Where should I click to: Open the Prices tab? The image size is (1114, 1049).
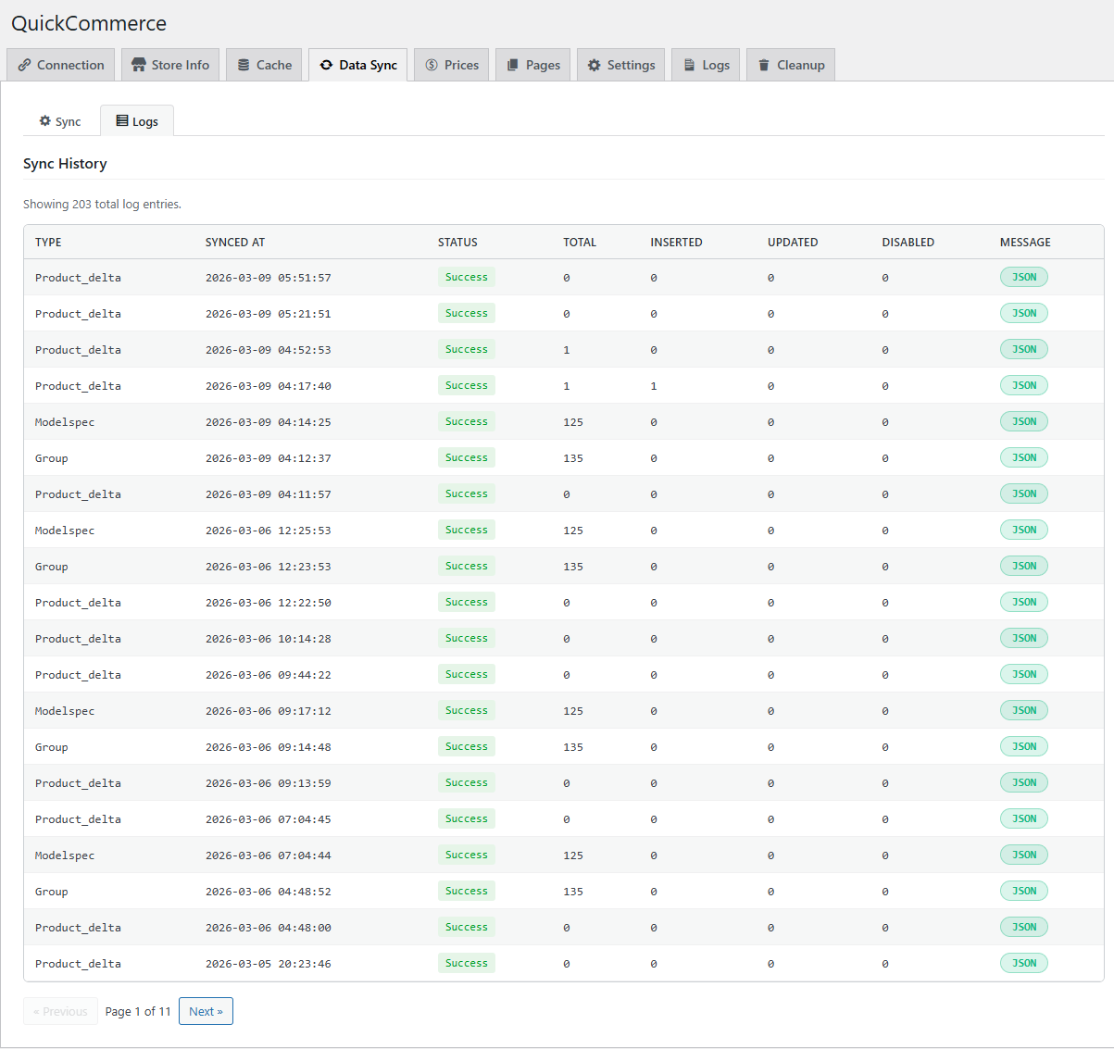[x=452, y=65]
